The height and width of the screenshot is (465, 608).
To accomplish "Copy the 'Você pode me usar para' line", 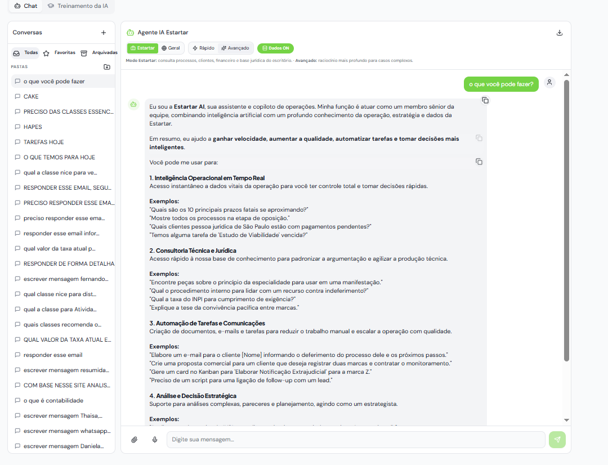I will 479,162.
